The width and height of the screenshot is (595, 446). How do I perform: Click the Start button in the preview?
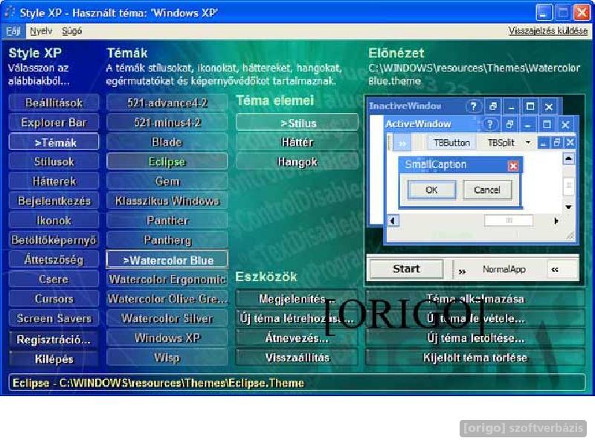406,269
